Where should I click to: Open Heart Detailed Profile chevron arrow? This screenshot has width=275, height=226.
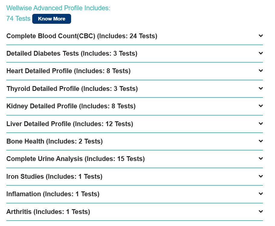[261, 71]
